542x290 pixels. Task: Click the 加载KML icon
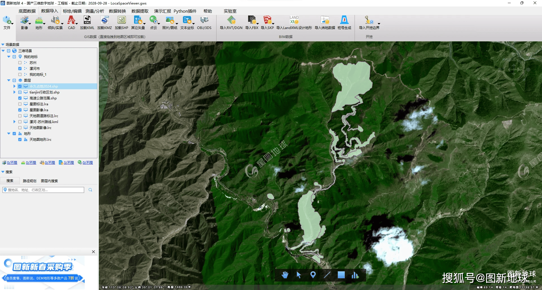pyautogui.click(x=87, y=21)
